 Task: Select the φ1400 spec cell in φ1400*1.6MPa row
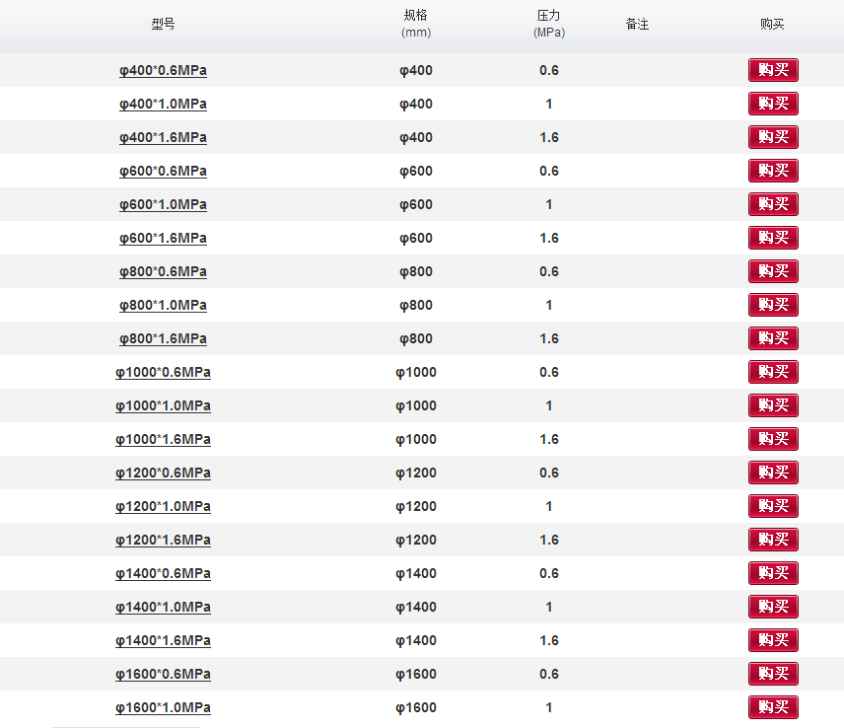point(416,640)
